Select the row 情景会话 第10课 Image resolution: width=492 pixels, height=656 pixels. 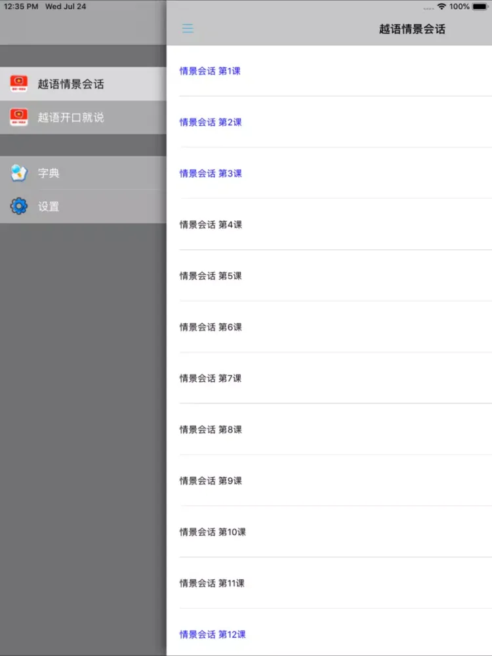click(329, 532)
